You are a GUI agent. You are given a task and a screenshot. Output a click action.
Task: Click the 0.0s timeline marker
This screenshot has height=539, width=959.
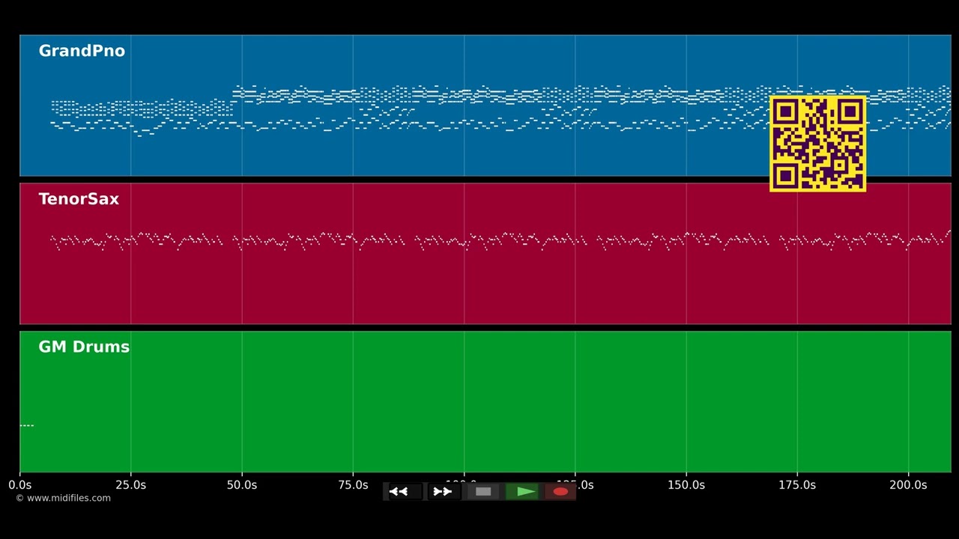20,485
